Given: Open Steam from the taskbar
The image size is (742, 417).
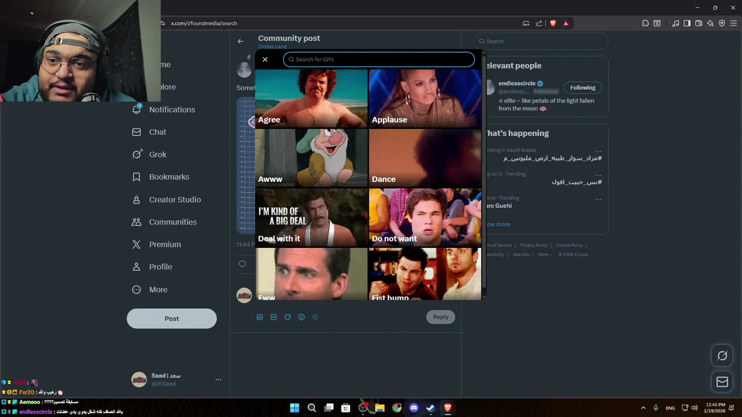Looking at the screenshot, I should (x=431, y=408).
